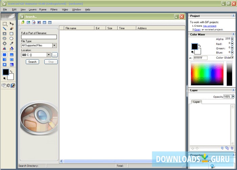Select the rectangular marquee selection tool

pyautogui.click(x=5, y=24)
